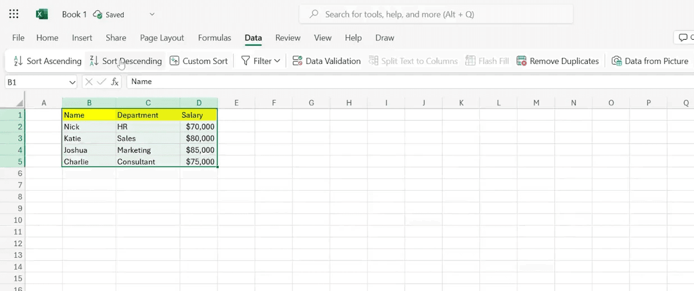This screenshot has height=291, width=694.
Task: Open the Review tab
Action: (x=288, y=38)
